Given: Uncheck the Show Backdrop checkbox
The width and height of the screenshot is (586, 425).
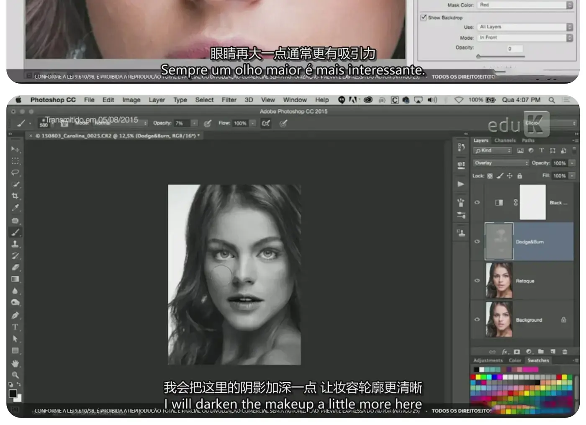Looking at the screenshot, I should point(423,17).
